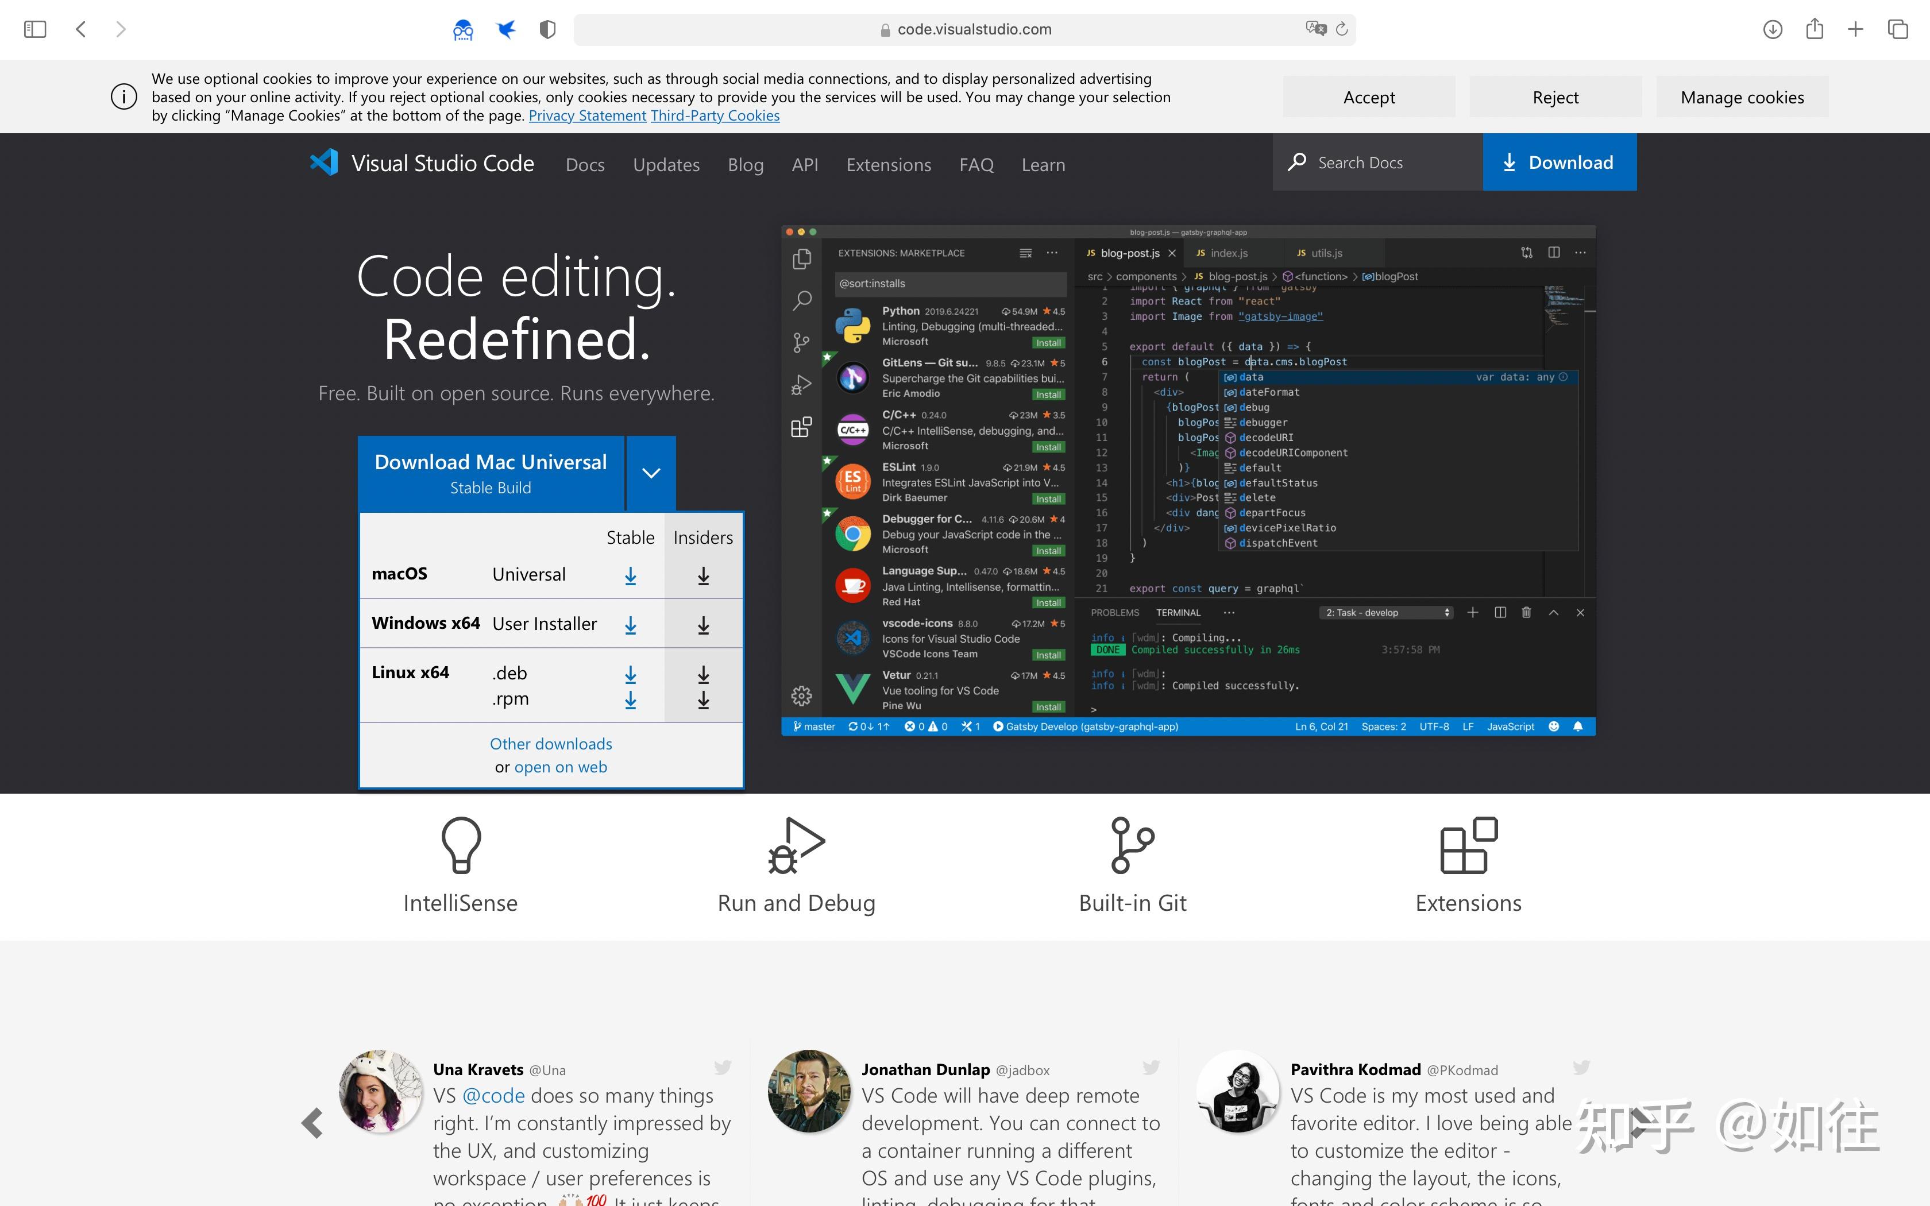Switch to the index.js tab
Image resolution: width=1930 pixels, height=1206 pixels.
[x=1230, y=253]
